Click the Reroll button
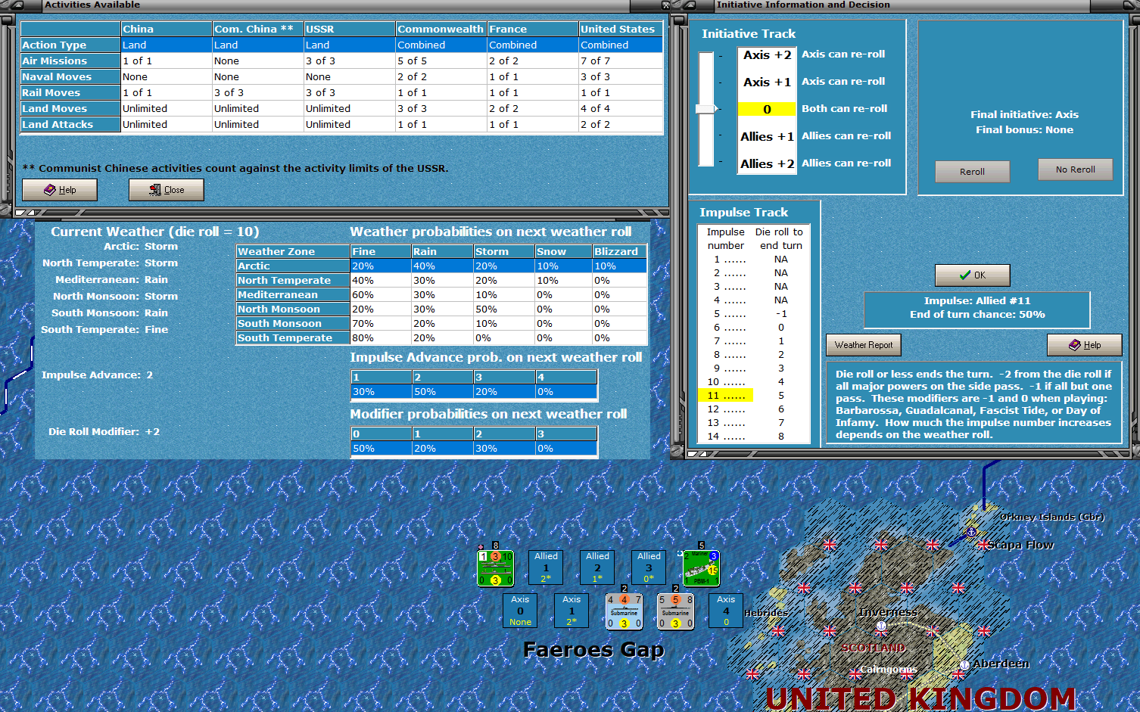 tap(972, 172)
